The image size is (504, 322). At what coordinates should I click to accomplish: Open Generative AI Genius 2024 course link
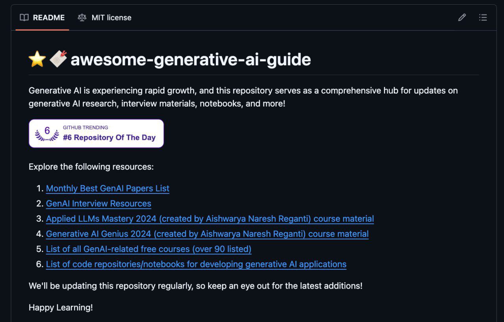[207, 234]
